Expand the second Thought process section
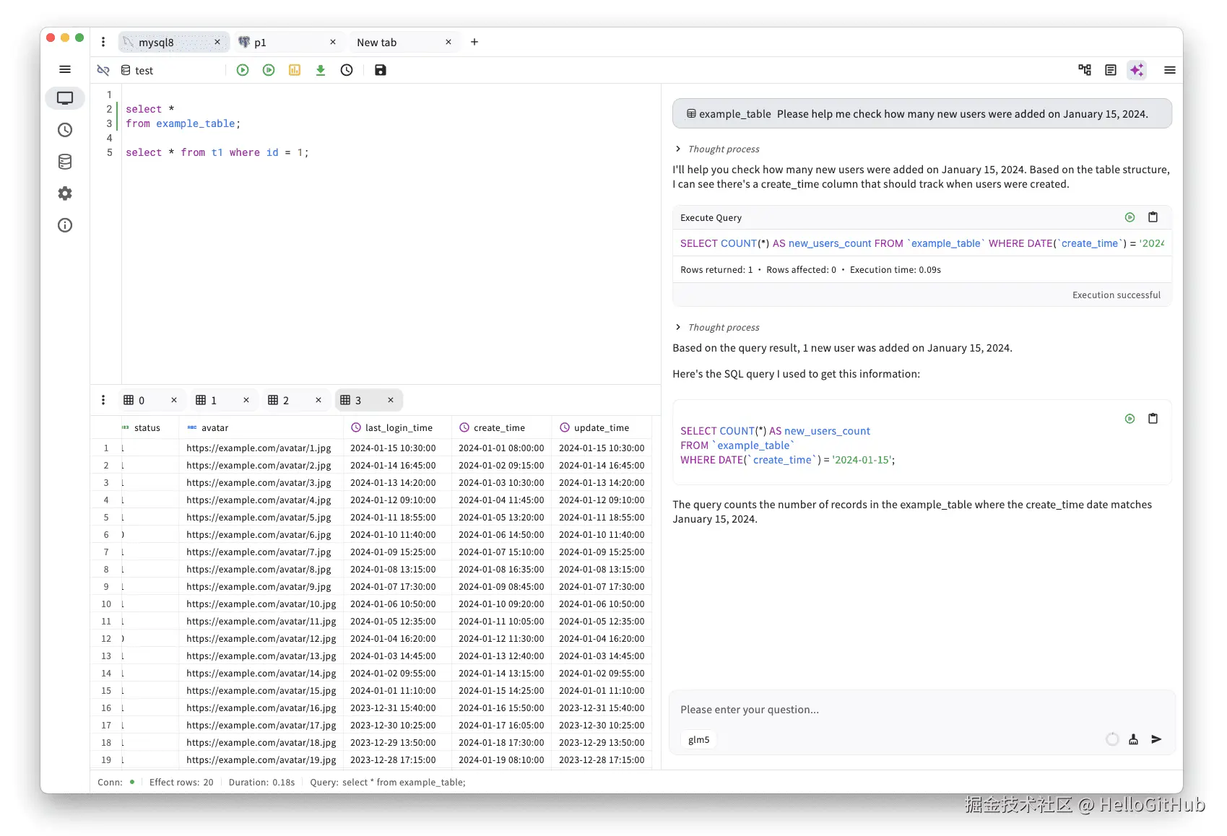 click(678, 327)
